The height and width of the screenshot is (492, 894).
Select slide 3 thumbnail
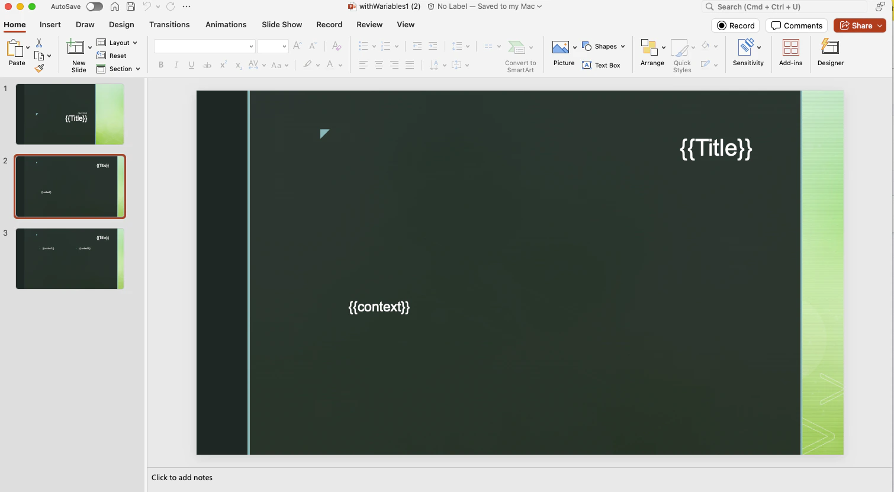point(70,259)
